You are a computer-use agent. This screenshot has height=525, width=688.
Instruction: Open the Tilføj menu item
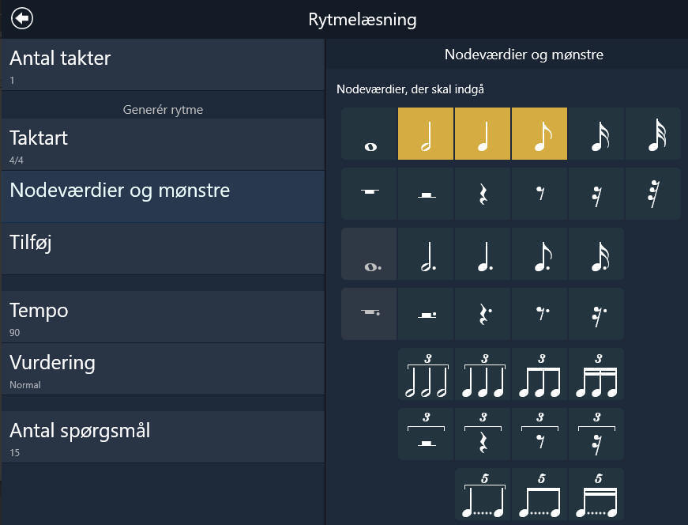point(163,248)
